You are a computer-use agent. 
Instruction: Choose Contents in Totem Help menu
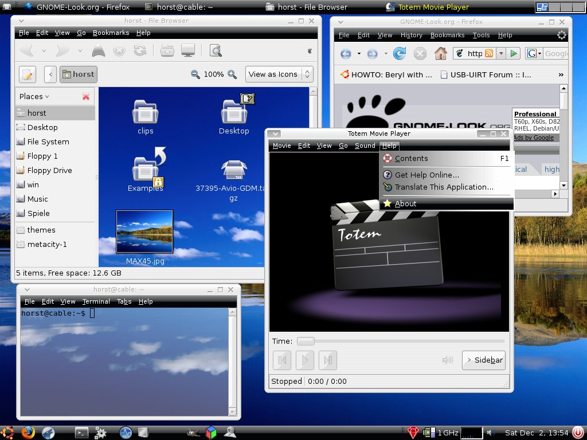(x=446, y=159)
